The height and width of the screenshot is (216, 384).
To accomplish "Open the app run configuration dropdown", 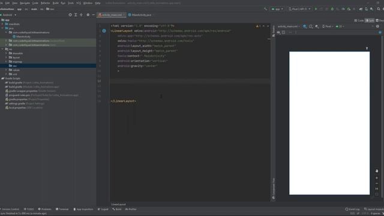I will (277, 9).
